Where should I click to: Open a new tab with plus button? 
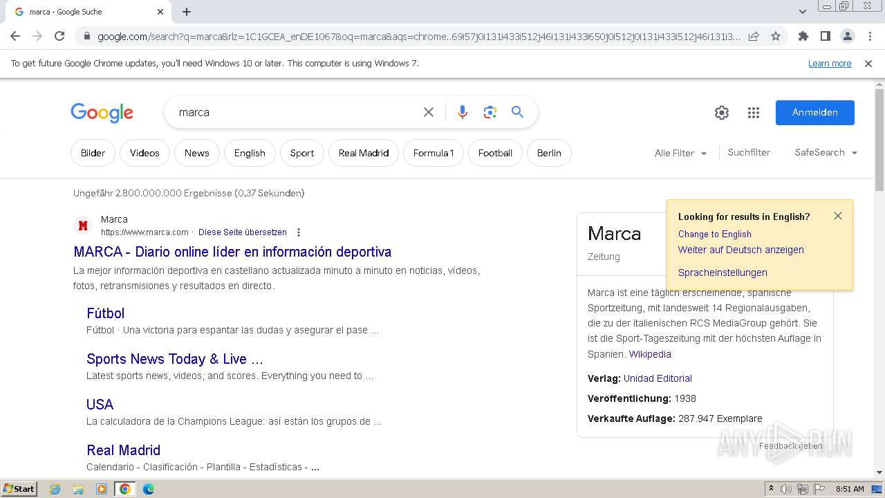(187, 12)
